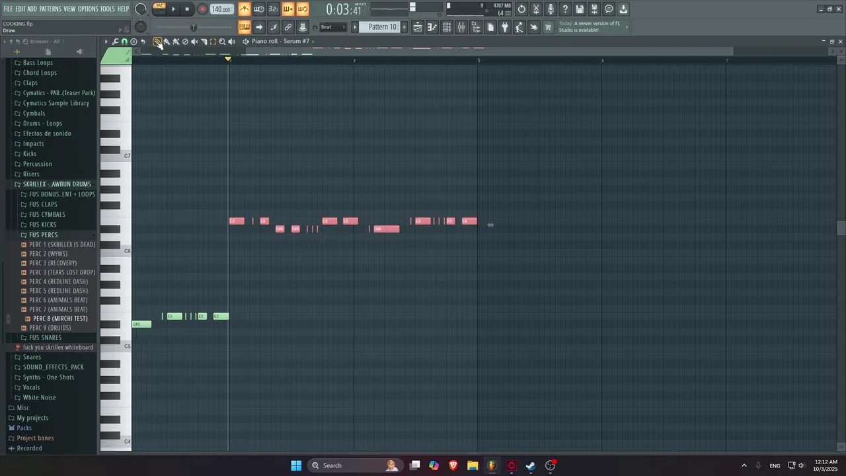846x476 pixels.
Task: Open the help question mark icon
Action: [x=564, y=9]
